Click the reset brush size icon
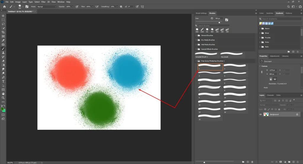Viewport: 303px width, 164px height. [x=212, y=18]
